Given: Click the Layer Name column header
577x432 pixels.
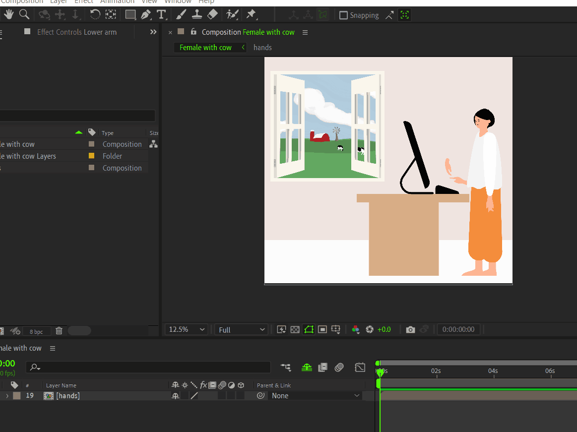Looking at the screenshot, I should 61,385.
